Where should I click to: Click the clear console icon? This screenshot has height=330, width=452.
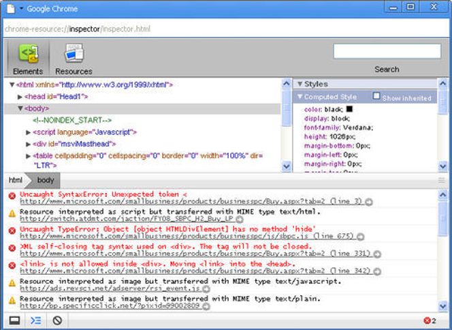pos(57,320)
